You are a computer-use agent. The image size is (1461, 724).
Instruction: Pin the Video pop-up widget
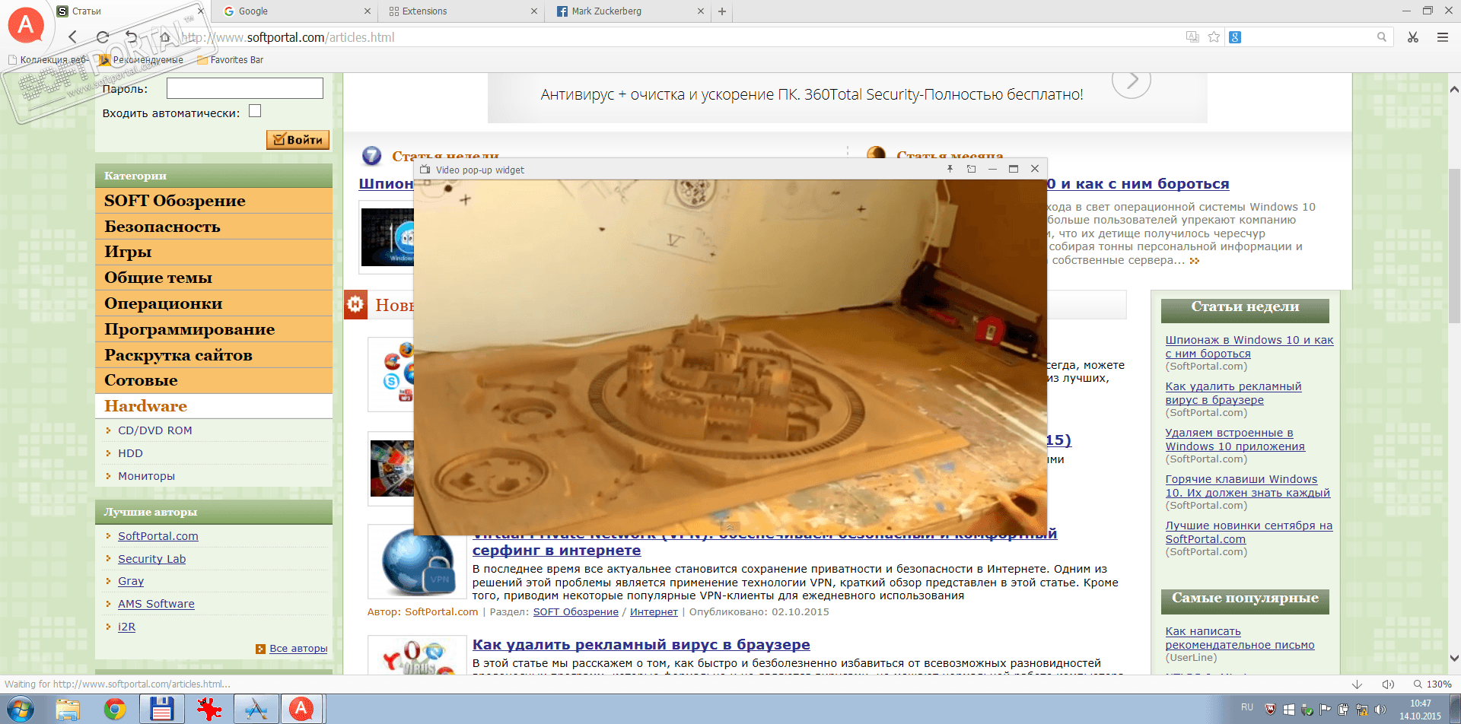coord(950,169)
